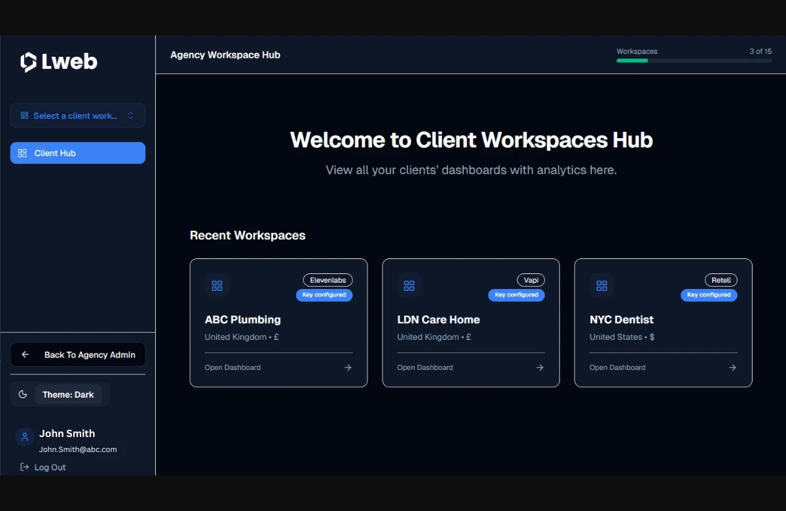The width and height of the screenshot is (786, 511).
Task: Click the Vapi badge on LDN Care Home
Action: [x=531, y=280]
